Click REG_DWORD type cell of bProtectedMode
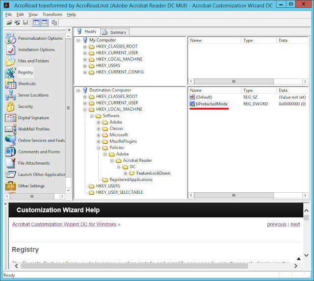This screenshot has width=314, height=281. point(256,104)
